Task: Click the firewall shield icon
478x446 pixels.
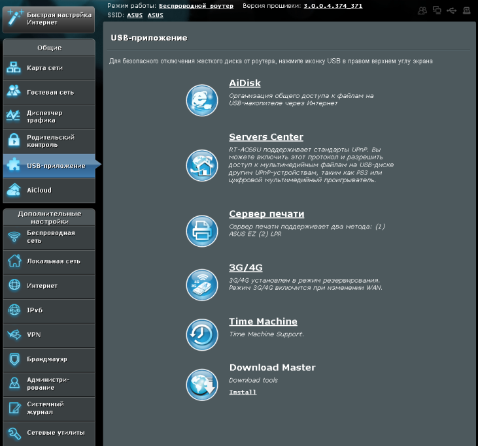Action: (x=14, y=359)
